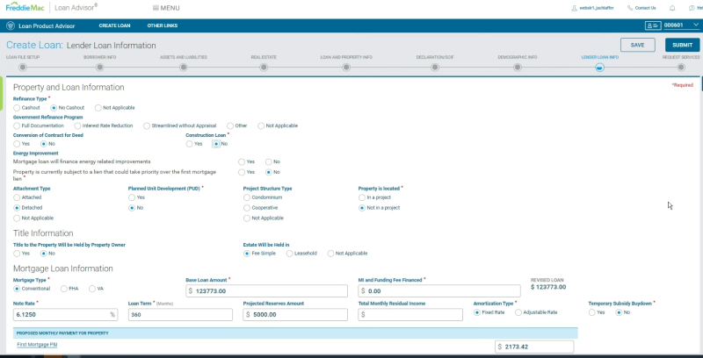
Task: Click the SAVE button
Action: pos(637,45)
